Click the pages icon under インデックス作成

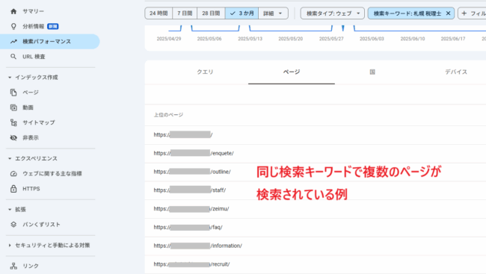point(13,93)
